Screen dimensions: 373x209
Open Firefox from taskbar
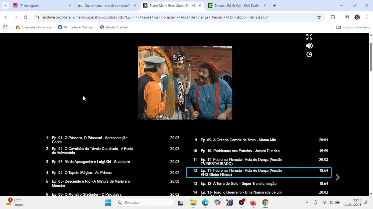[253, 203]
